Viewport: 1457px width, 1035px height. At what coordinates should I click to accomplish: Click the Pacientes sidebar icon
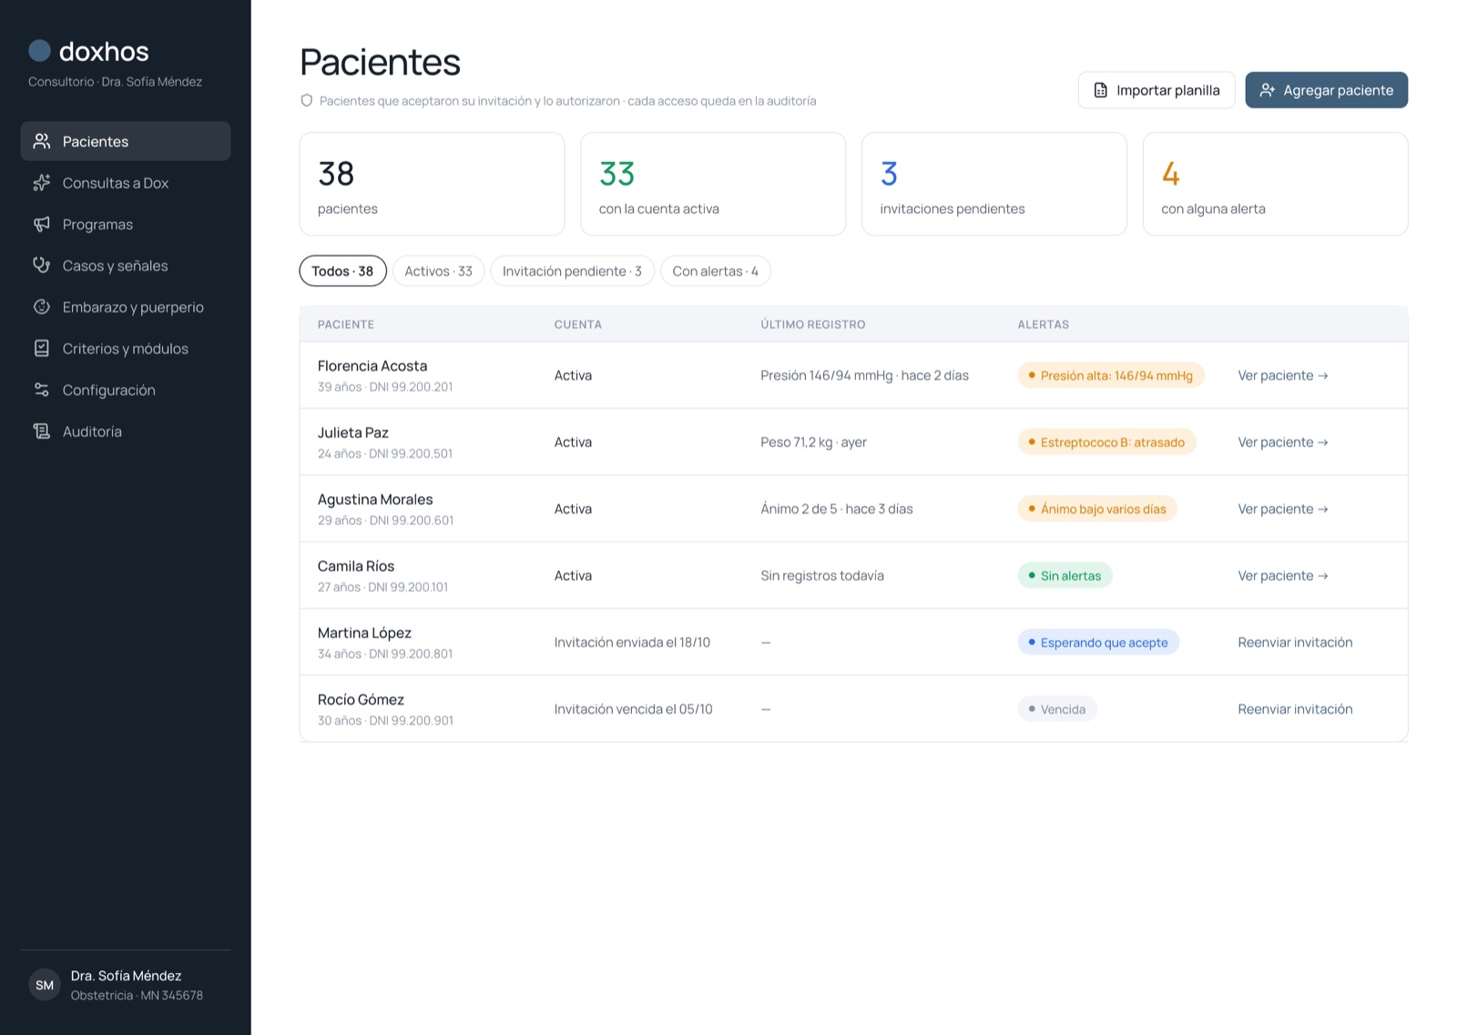tap(42, 141)
